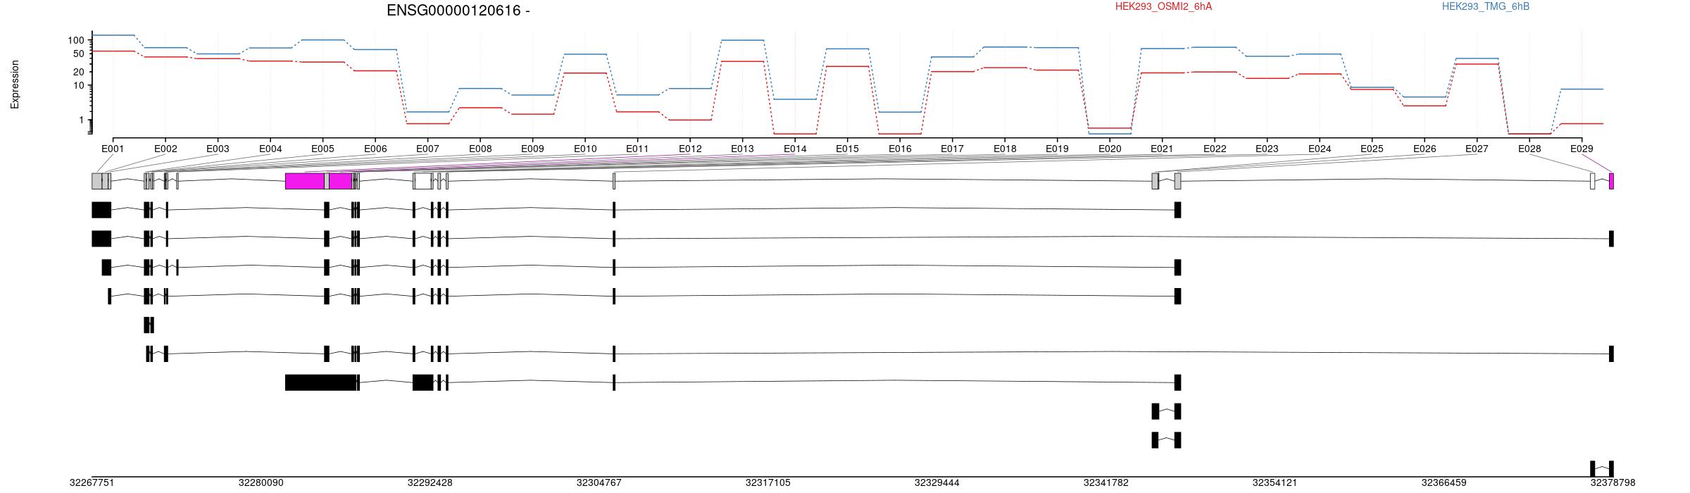1690x493 pixels.
Task: Click genomic coordinate 32366459
Action: click(x=1444, y=483)
